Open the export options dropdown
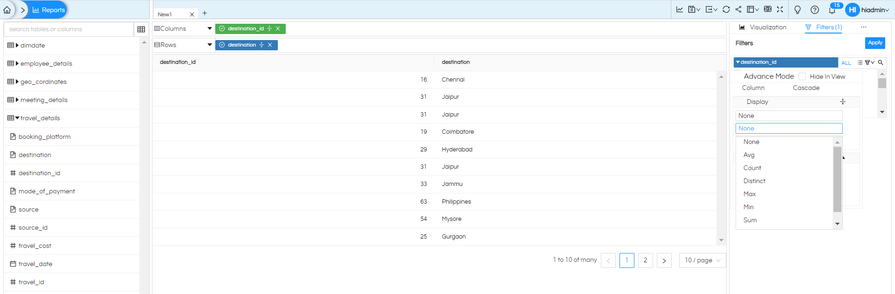The width and height of the screenshot is (895, 294). click(x=711, y=9)
